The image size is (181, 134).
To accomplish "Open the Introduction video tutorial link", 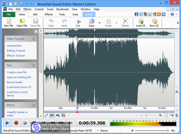I will 14,45.
